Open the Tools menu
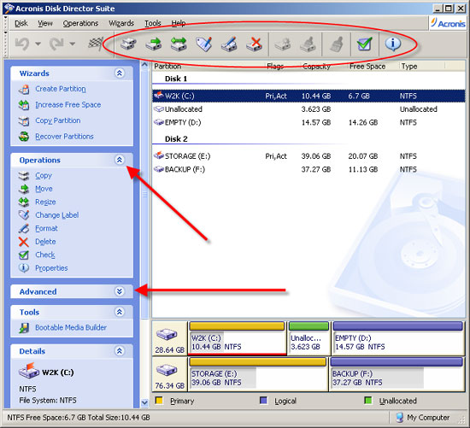This screenshot has height=428, width=470. pyautogui.click(x=153, y=23)
